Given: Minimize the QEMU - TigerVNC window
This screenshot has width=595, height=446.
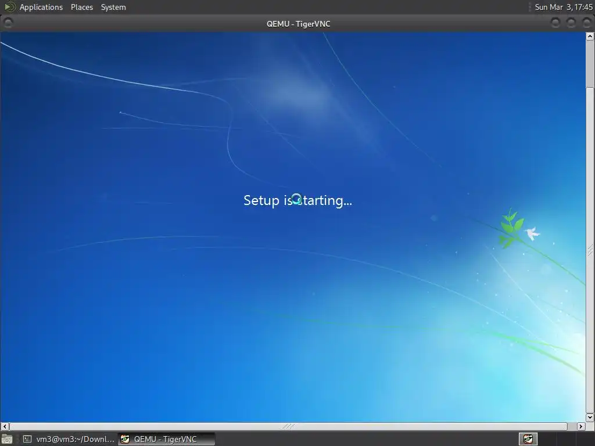Looking at the screenshot, I should coord(555,23).
